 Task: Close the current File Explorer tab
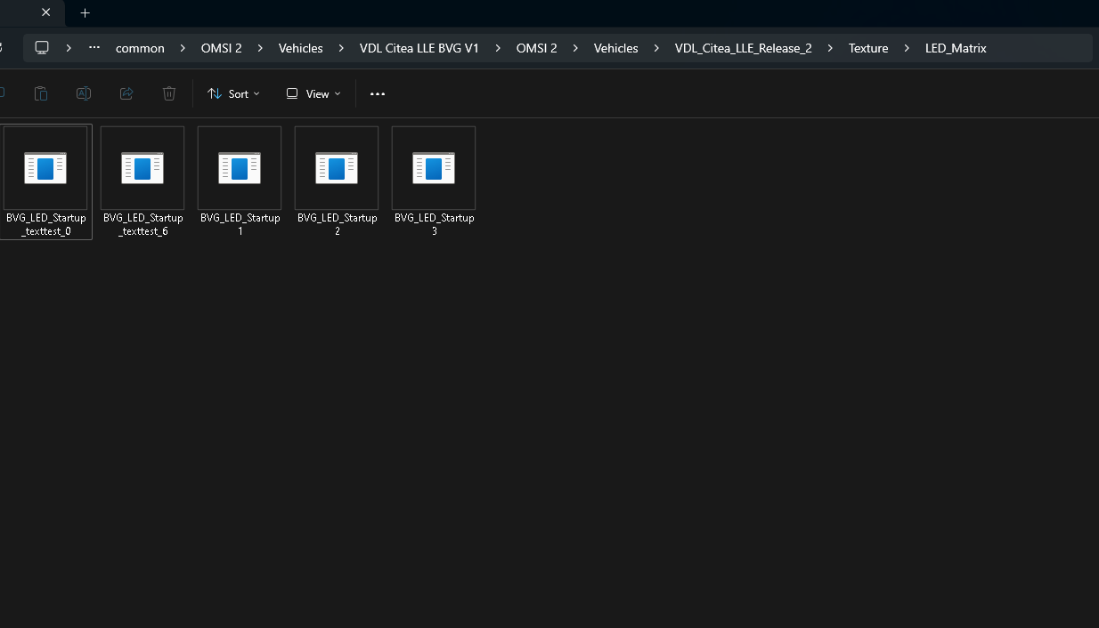pyautogui.click(x=46, y=12)
